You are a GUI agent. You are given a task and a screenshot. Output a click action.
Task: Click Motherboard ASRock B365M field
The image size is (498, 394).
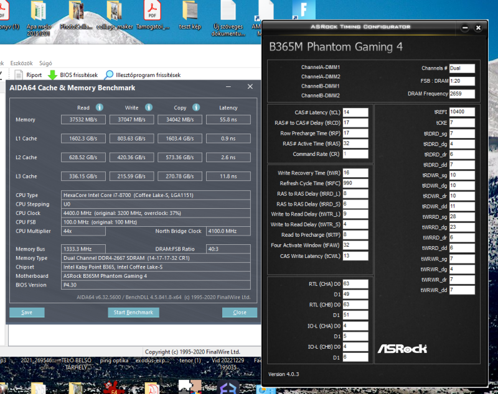pos(156,276)
